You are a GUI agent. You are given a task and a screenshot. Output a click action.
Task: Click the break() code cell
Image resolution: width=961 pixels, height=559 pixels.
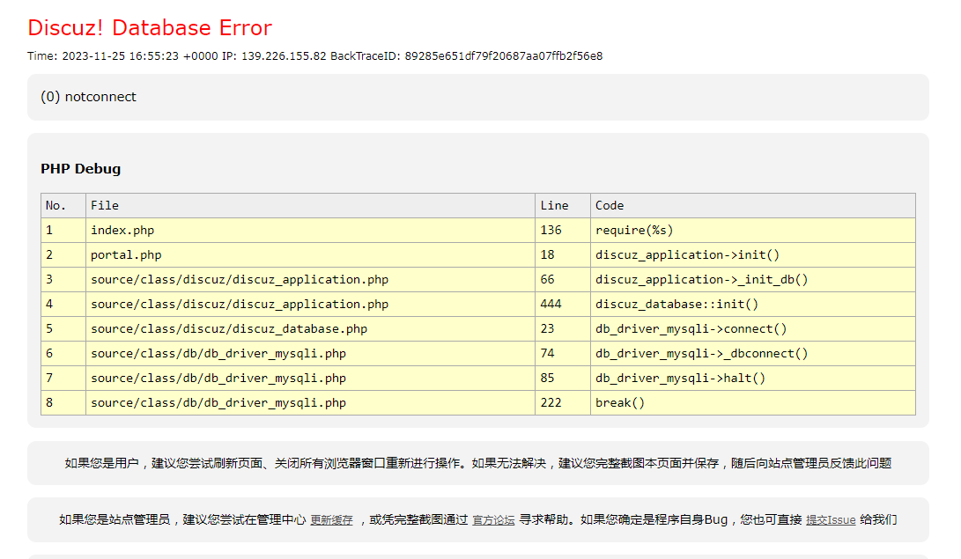coord(620,402)
